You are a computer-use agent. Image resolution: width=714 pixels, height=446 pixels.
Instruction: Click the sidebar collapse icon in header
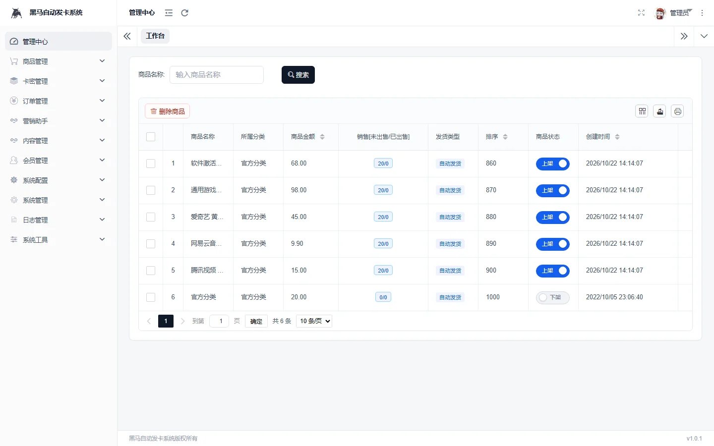pyautogui.click(x=169, y=13)
